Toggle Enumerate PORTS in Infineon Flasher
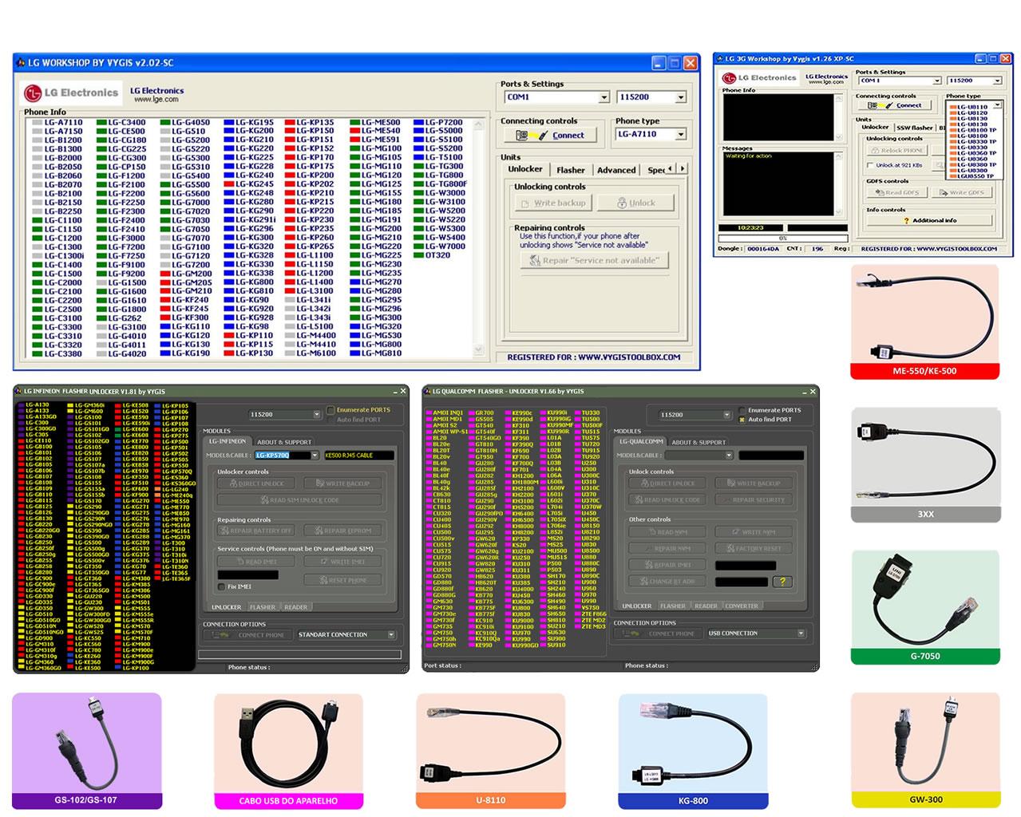Screen dimensions: 1021x817 (330, 410)
